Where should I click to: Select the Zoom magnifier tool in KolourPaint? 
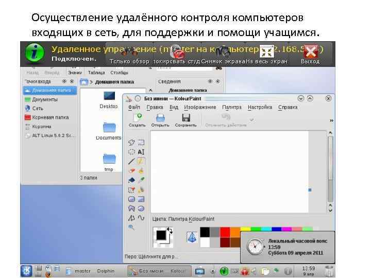131,228
